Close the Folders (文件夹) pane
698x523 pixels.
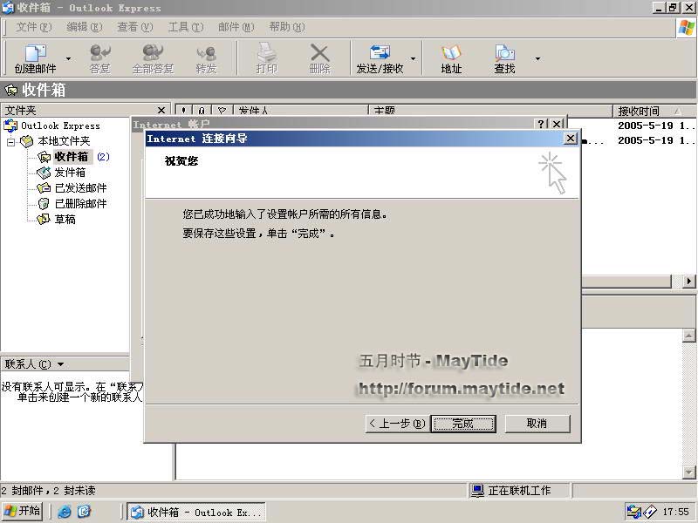point(161,111)
